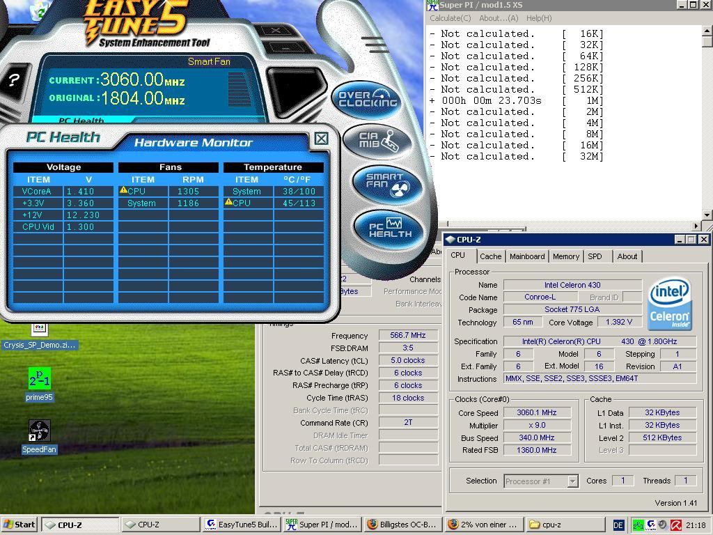The width and height of the screenshot is (713, 535).
Task: Click the 'Not calculated' 32M line in Super PI
Action: coord(517,157)
